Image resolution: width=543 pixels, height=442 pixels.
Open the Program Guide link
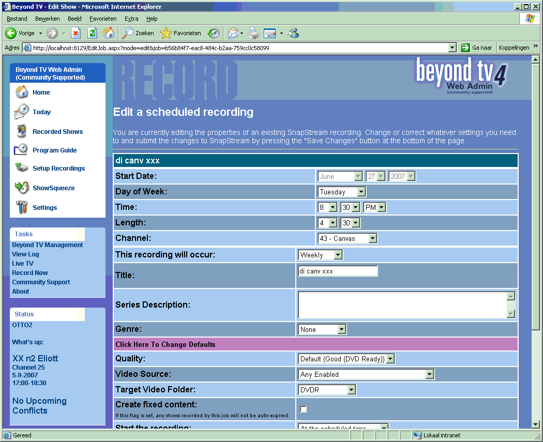[x=55, y=150]
